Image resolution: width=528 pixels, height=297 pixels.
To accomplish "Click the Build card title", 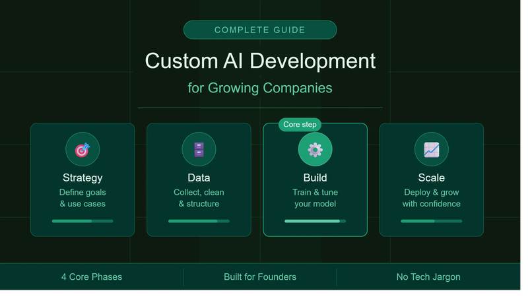I will pyautogui.click(x=315, y=178).
